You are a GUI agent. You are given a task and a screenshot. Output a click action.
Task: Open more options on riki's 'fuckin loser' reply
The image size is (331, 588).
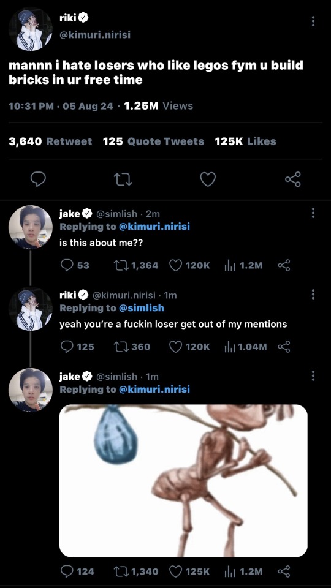click(x=313, y=295)
